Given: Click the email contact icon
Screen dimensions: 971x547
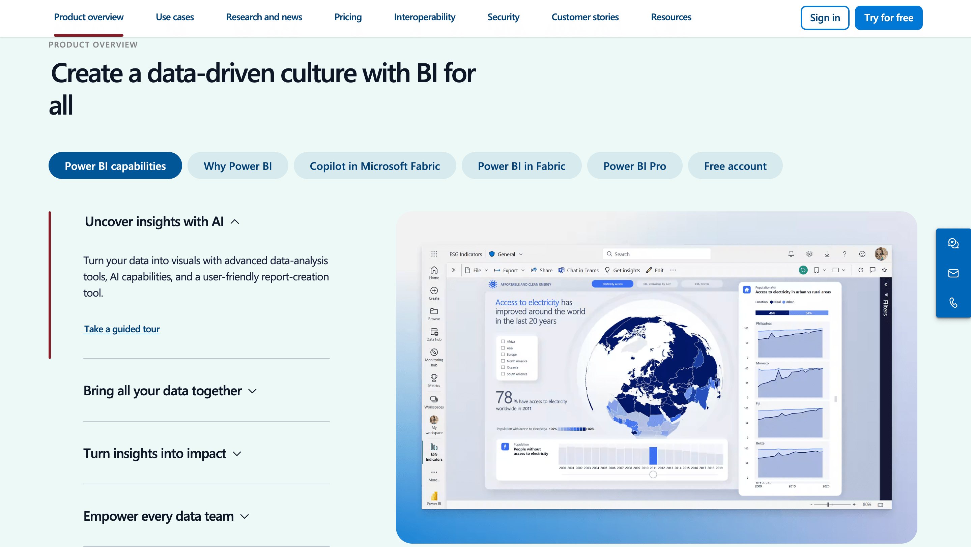Looking at the screenshot, I should point(953,273).
